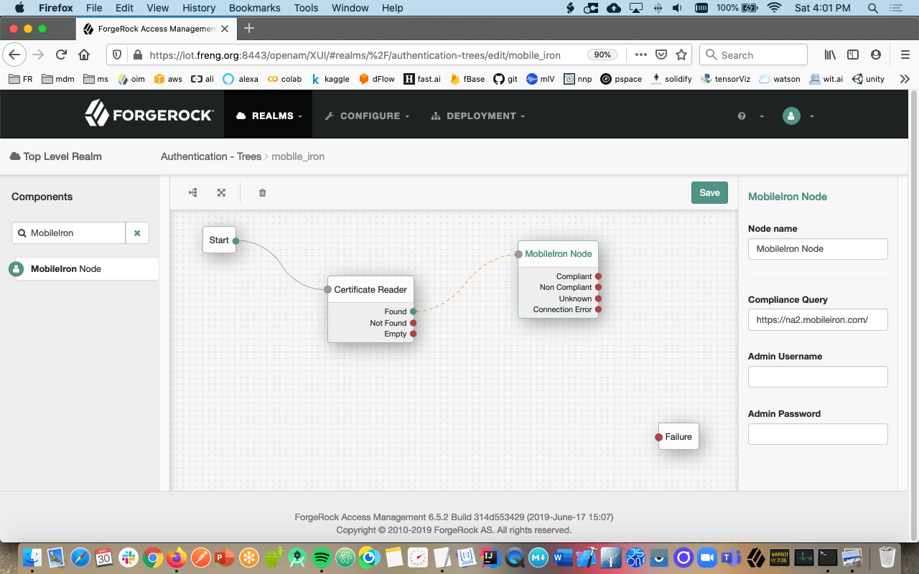Open Finder from the Dock

[32, 557]
